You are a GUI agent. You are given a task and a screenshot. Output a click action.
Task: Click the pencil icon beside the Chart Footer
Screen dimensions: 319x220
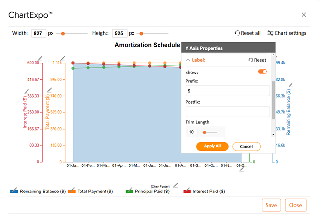[176, 185]
